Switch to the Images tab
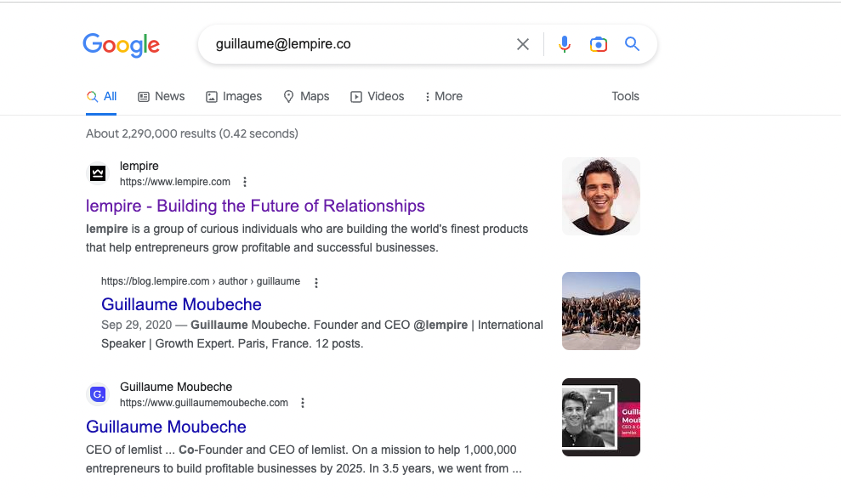The image size is (841, 498). (x=234, y=96)
